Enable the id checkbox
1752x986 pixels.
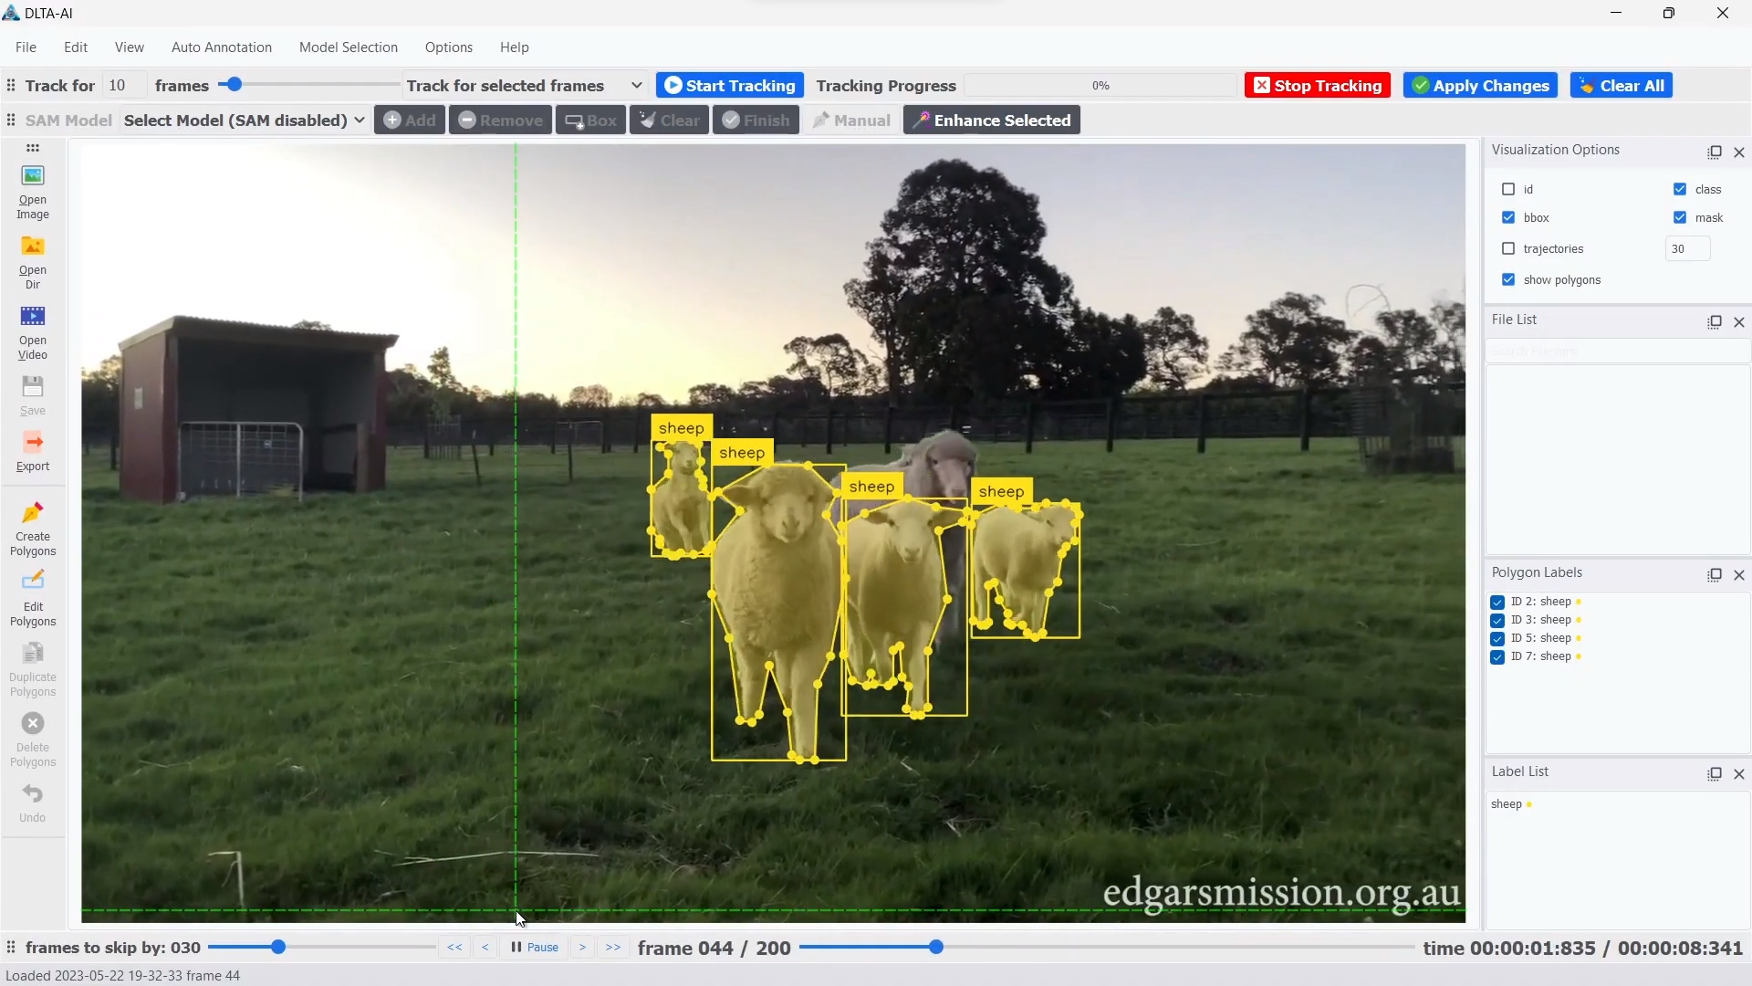pyautogui.click(x=1508, y=189)
